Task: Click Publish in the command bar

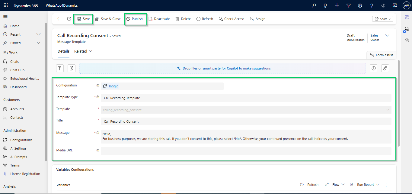Action: pyautogui.click(x=135, y=19)
